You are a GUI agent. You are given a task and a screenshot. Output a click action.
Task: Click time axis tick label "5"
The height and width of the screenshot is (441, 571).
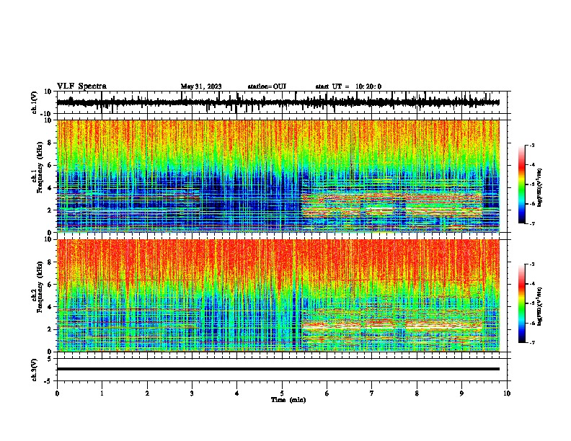click(x=282, y=393)
